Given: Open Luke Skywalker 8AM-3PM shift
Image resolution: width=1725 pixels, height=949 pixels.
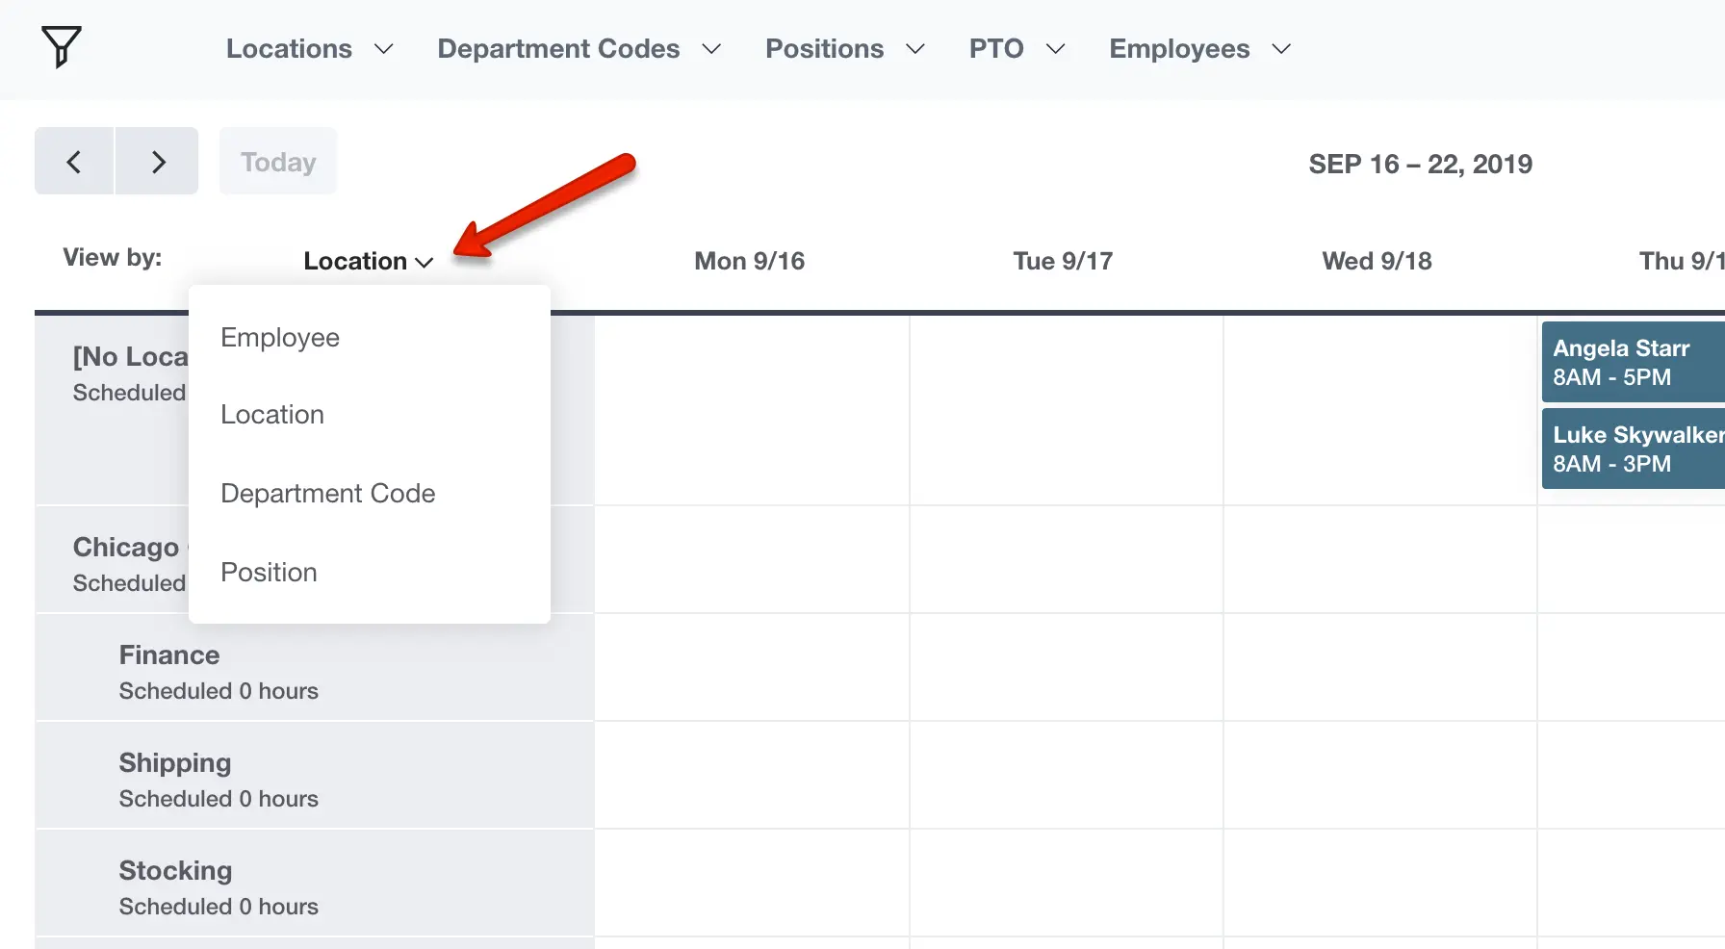Looking at the screenshot, I should pyautogui.click(x=1634, y=449).
